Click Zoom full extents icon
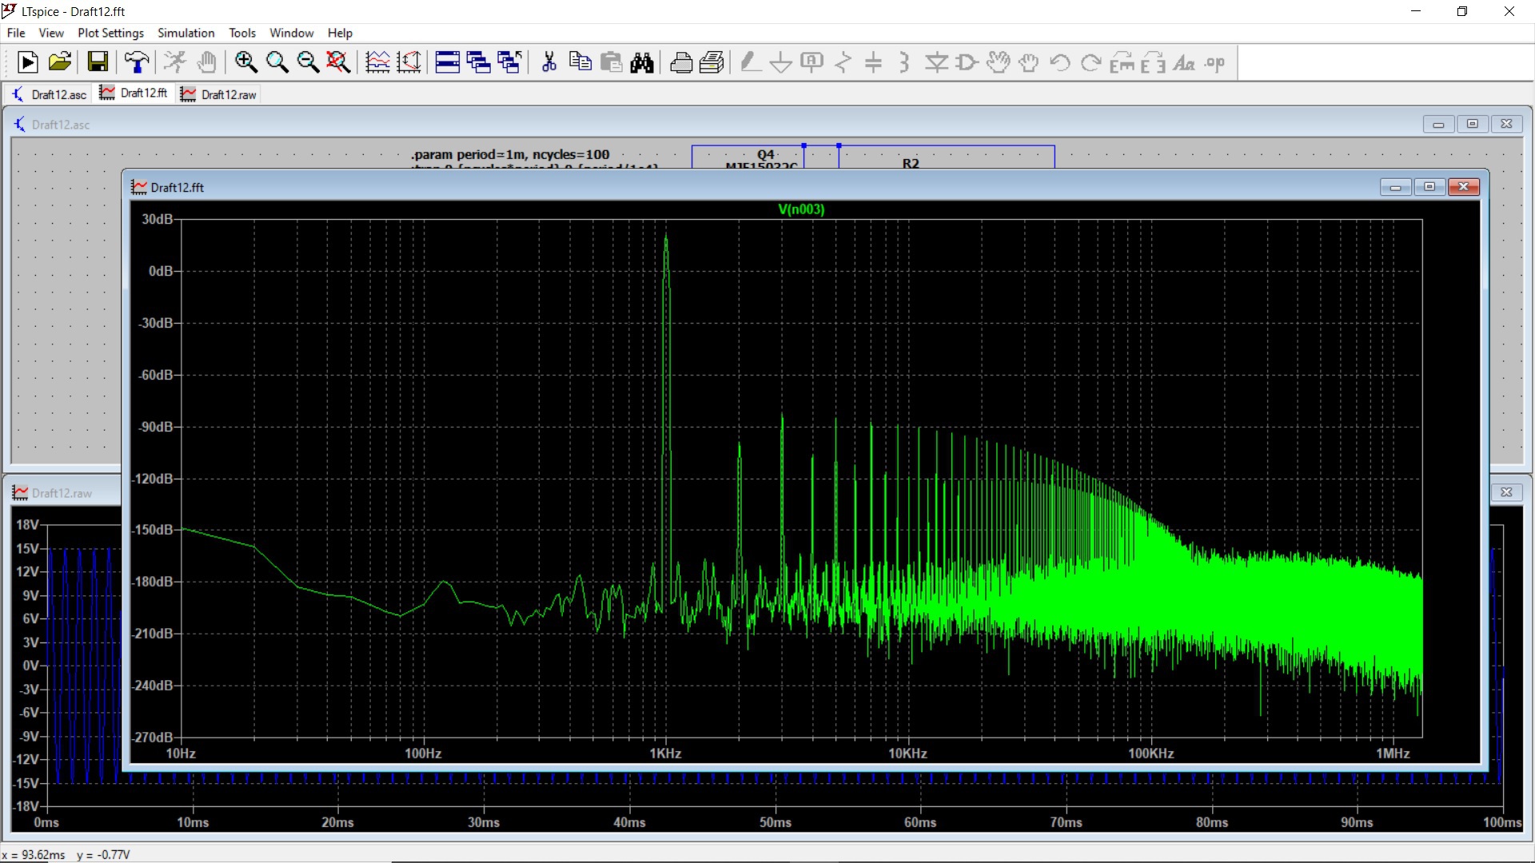The image size is (1535, 863). (x=339, y=62)
